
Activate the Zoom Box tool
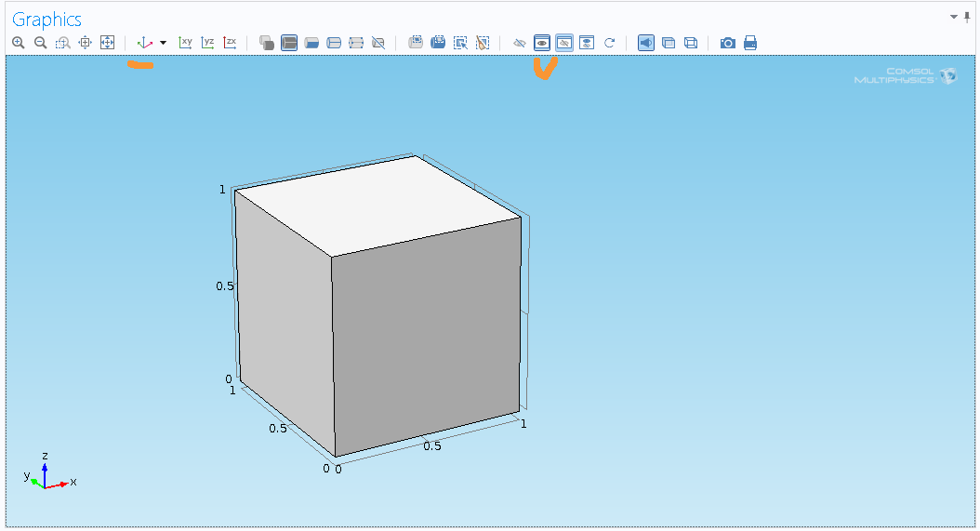pos(62,43)
